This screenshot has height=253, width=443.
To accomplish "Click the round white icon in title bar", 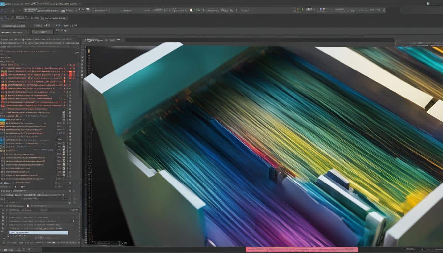I will pos(428,4).
